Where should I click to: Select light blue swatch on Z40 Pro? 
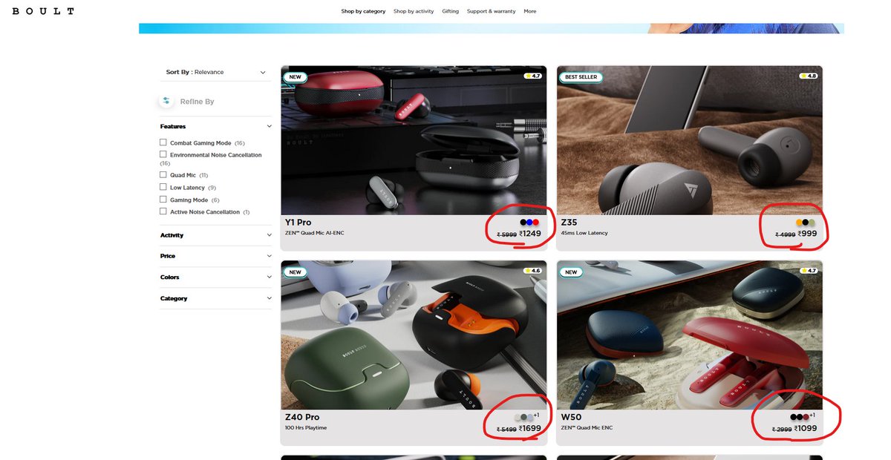[530, 417]
